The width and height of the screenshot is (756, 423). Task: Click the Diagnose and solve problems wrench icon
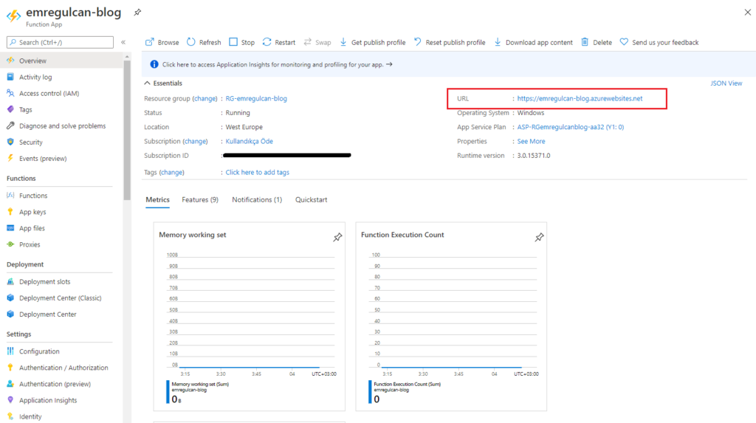(x=10, y=126)
